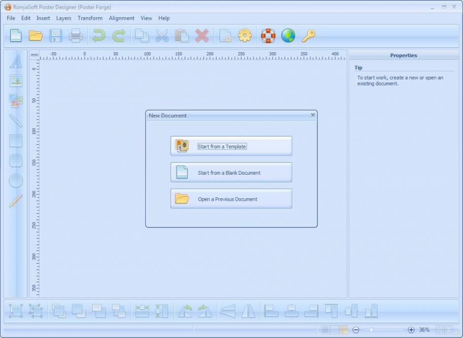Click the zoom in plus button

pyautogui.click(x=411, y=330)
